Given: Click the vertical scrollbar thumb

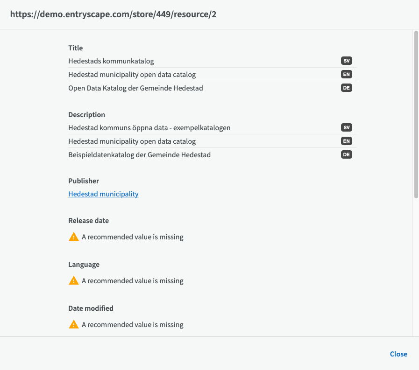Looking at the screenshot, I should (416, 114).
